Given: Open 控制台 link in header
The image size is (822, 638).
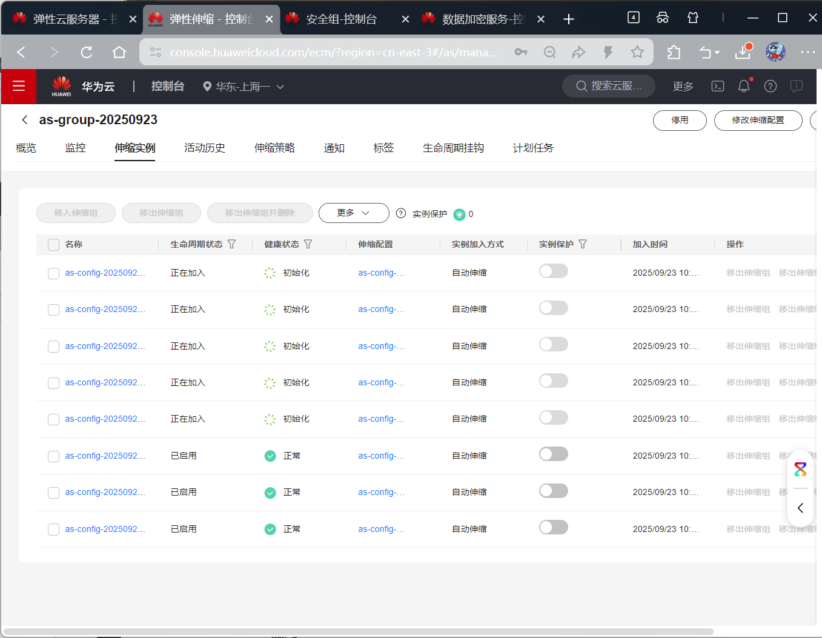Looking at the screenshot, I should point(167,86).
